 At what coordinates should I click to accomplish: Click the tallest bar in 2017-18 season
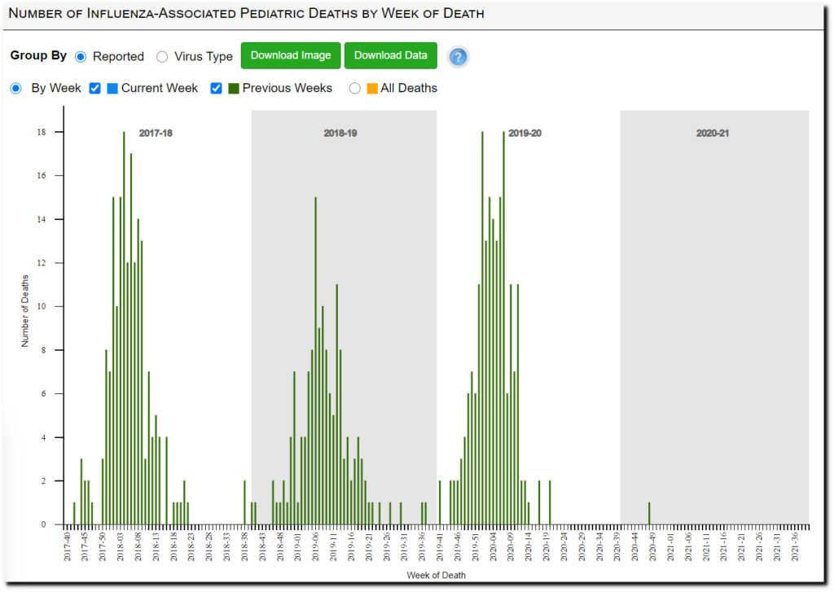coord(124,326)
